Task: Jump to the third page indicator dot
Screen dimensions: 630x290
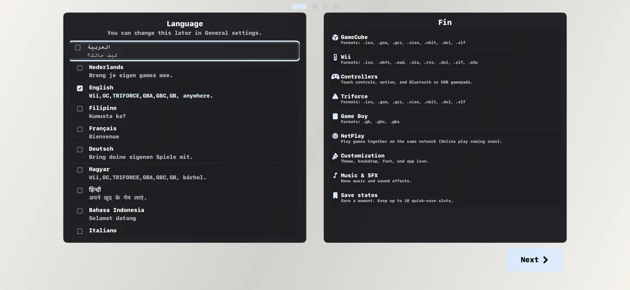Action: (x=325, y=7)
